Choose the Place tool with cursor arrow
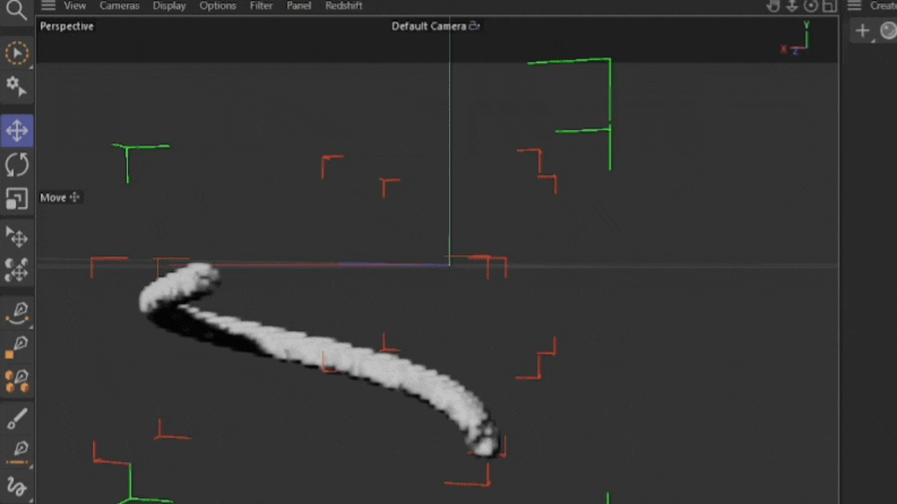Image resolution: width=897 pixels, height=504 pixels. [x=17, y=236]
